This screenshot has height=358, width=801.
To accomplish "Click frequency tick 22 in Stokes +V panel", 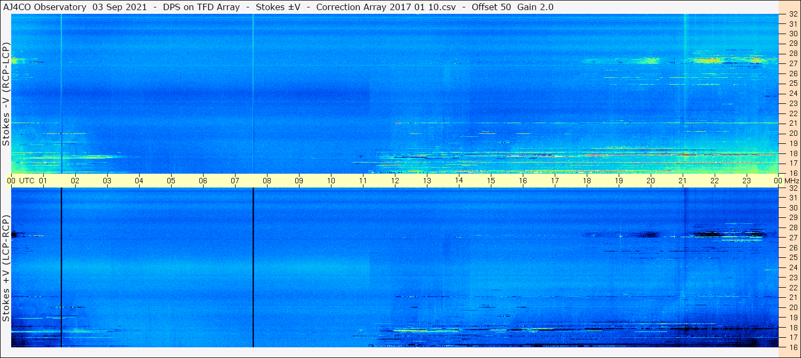I will (x=792, y=288).
